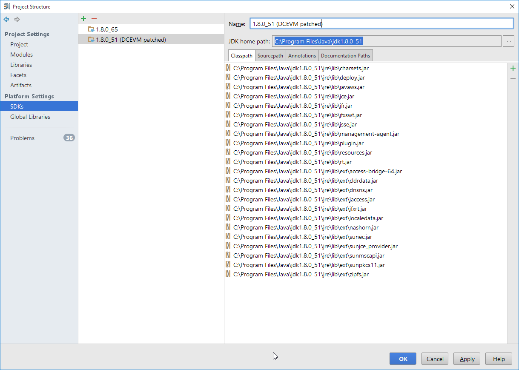Screen dimensions: 519x370
Task: Remove classpath entry with right-side minus
Action: tap(513, 79)
